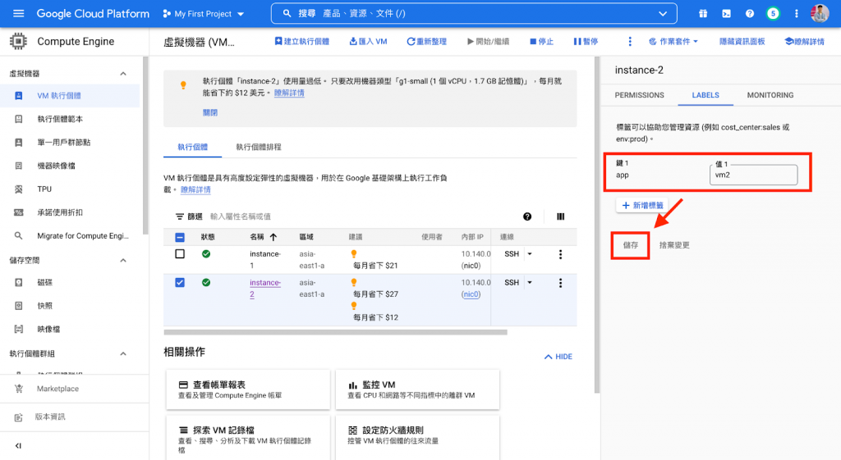
Task: Open column display options icon
Action: point(560,216)
